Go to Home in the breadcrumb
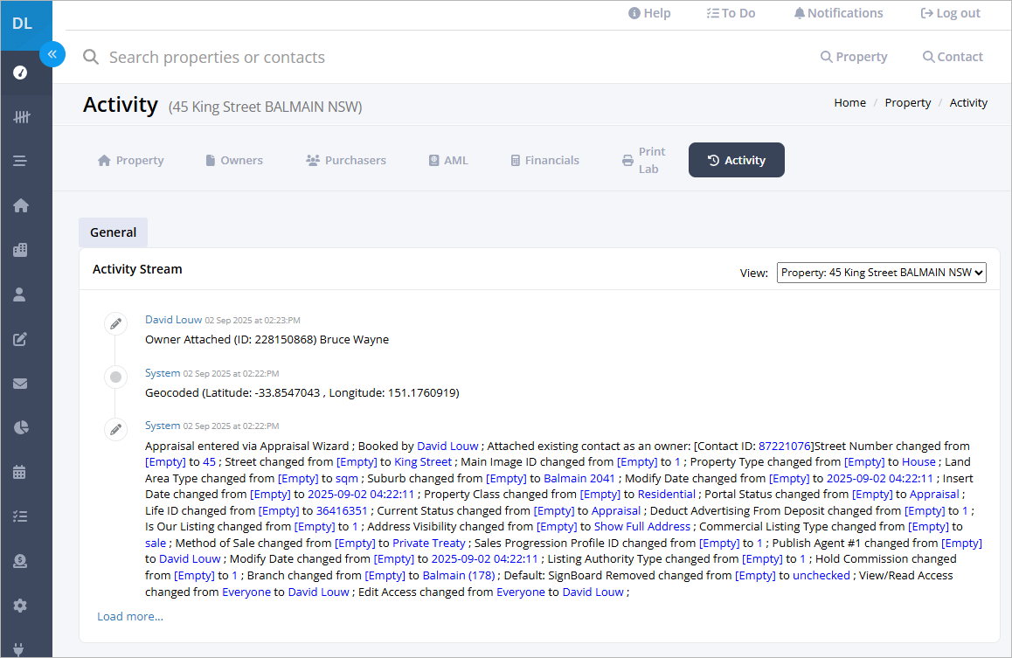Screen dimensions: 1012x658 tap(849, 102)
